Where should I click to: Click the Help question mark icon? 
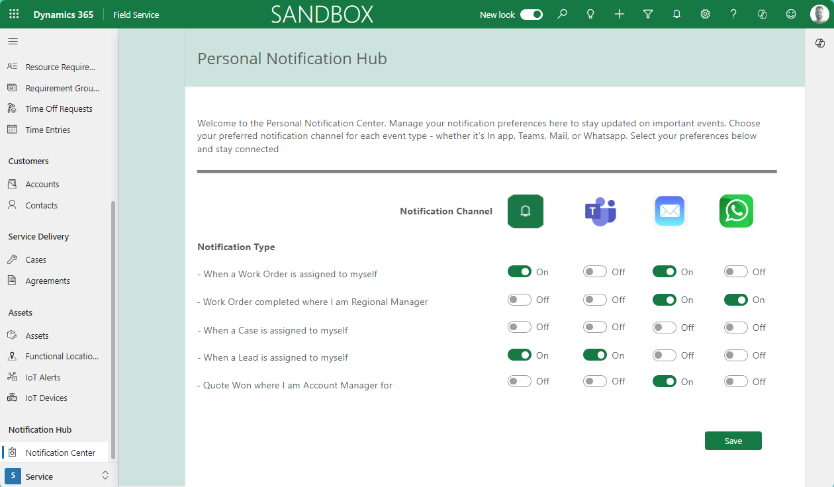pos(733,14)
